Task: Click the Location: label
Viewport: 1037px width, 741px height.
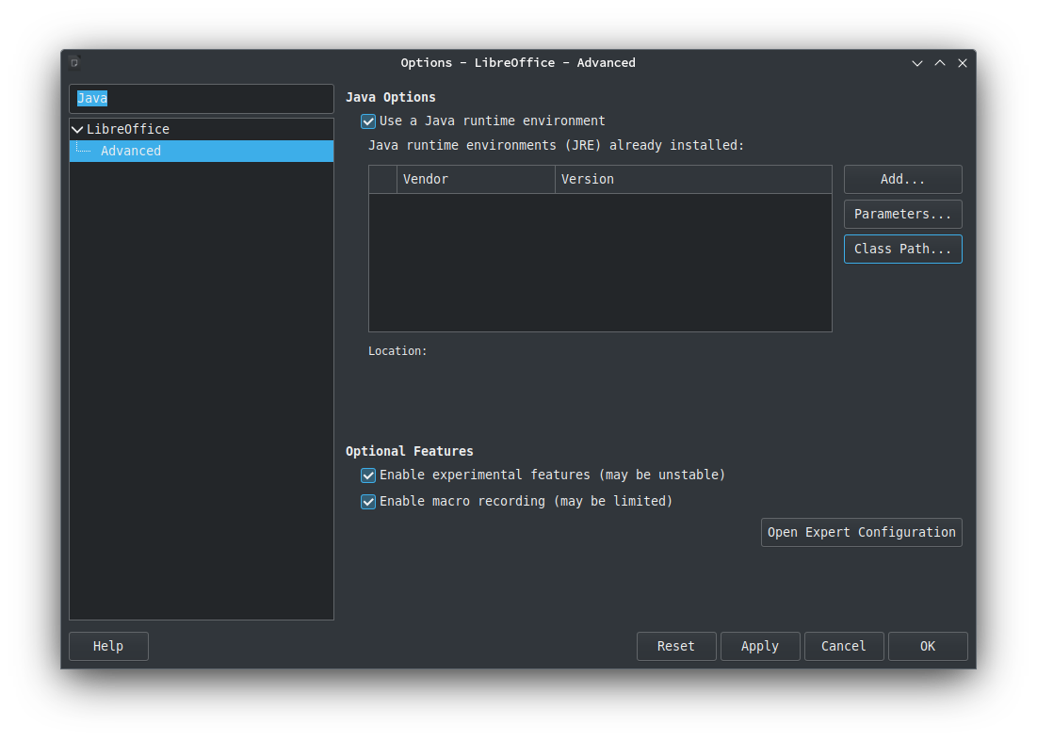Action: pyautogui.click(x=397, y=351)
